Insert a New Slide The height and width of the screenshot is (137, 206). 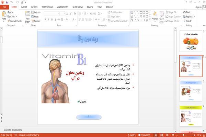[27, 17]
